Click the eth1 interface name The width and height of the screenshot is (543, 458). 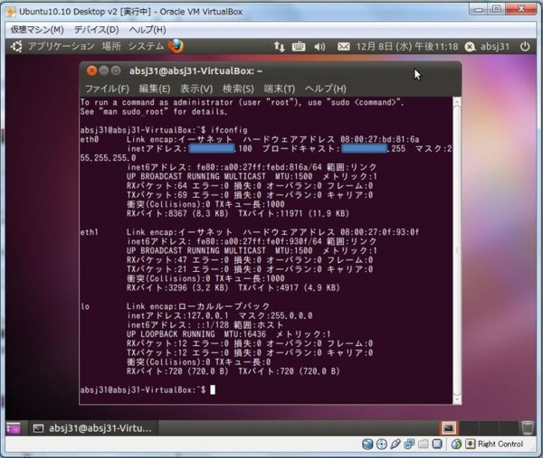pos(90,232)
